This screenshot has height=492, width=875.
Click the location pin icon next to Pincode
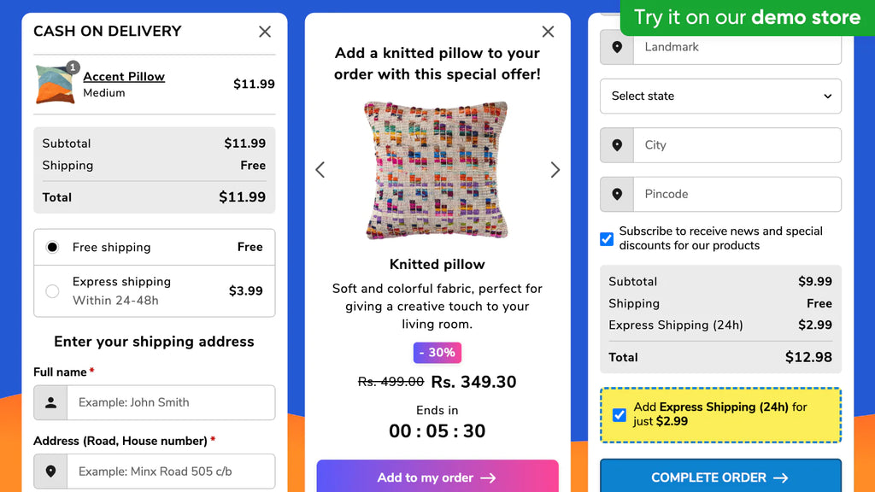point(617,194)
